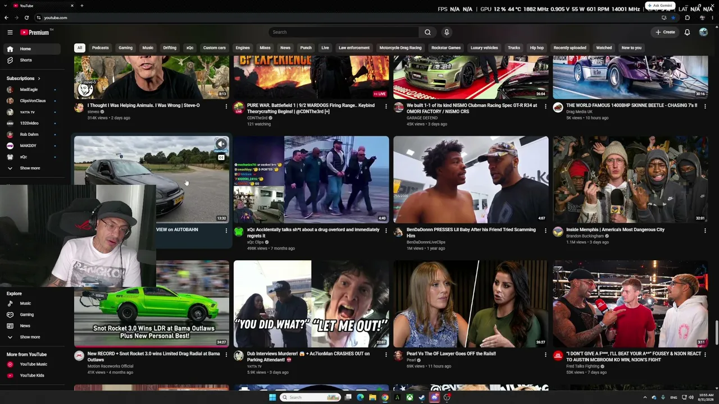This screenshot has height=404, width=719.
Task: Open options menu for Battlefield 1 live stream
Action: [x=386, y=107]
